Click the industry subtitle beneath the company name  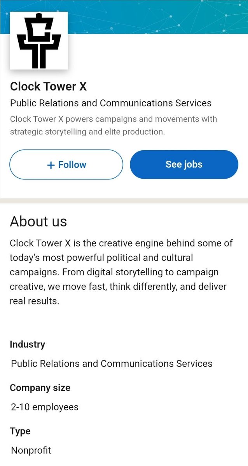click(111, 103)
